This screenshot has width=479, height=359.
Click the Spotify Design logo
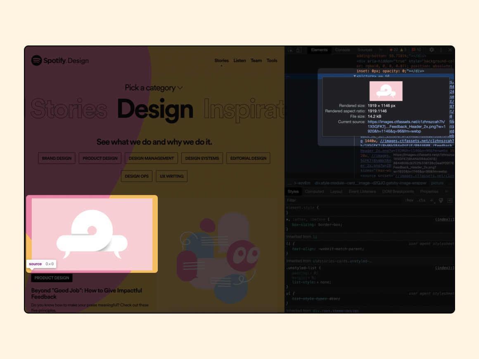pos(60,61)
